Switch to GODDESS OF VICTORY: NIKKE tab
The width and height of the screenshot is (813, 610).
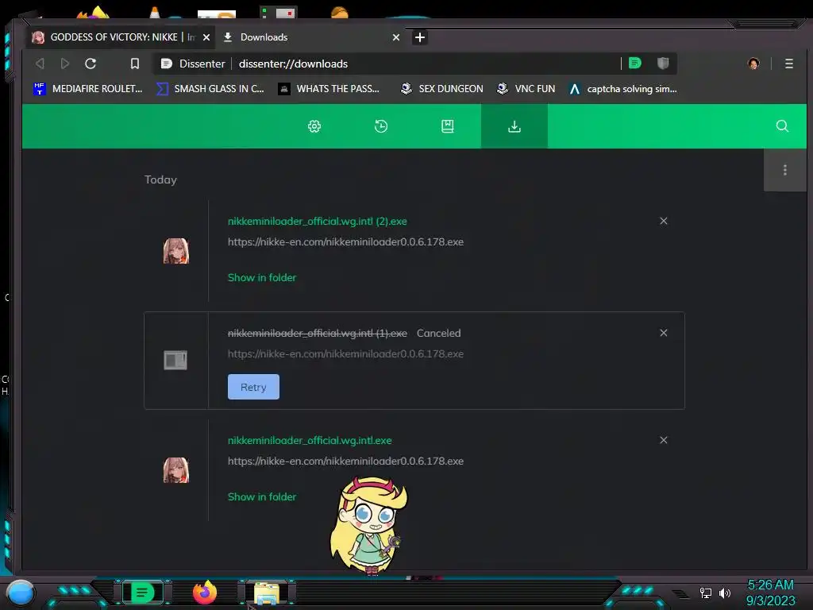[x=114, y=37]
